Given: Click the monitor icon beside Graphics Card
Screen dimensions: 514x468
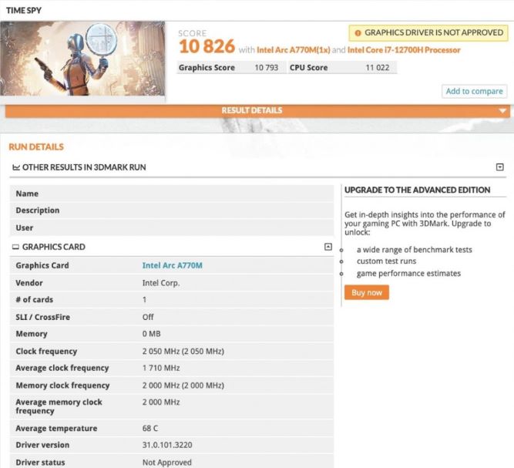Looking at the screenshot, I should (x=15, y=247).
